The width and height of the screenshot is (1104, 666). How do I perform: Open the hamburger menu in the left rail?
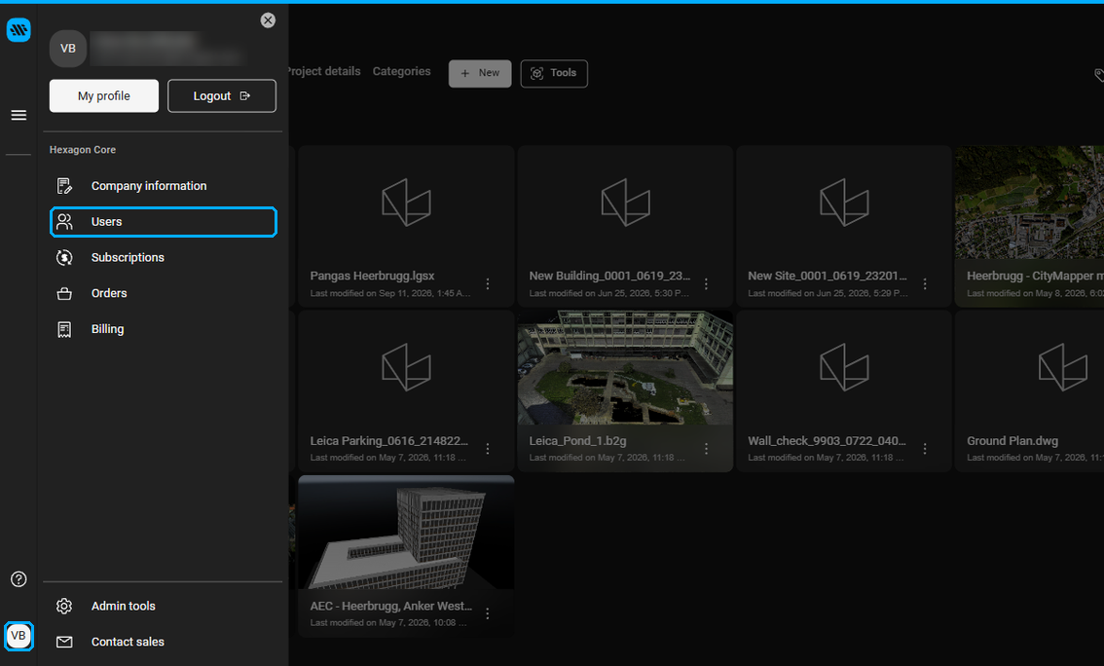point(19,115)
